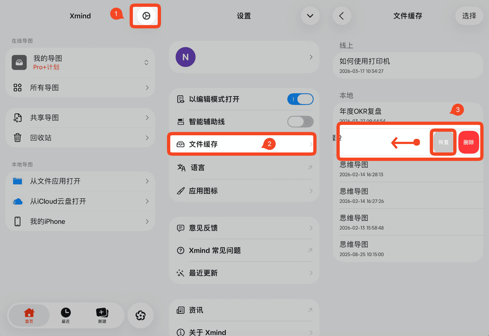
Task: Open external link arrow for 资讯
Action: click(x=310, y=310)
